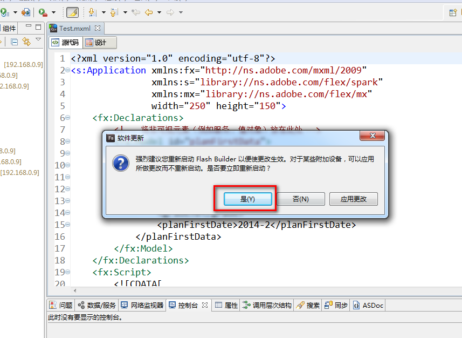Open the dropdown next to Run External Tools

[x=53, y=12]
